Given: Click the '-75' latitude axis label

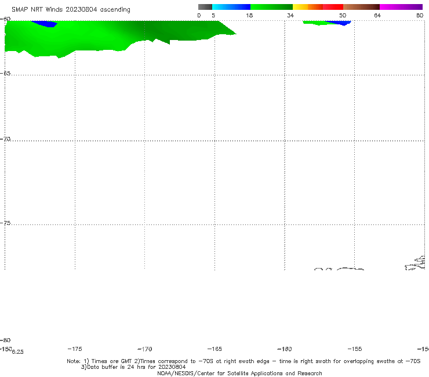Looking at the screenshot, I should (x=5, y=223).
